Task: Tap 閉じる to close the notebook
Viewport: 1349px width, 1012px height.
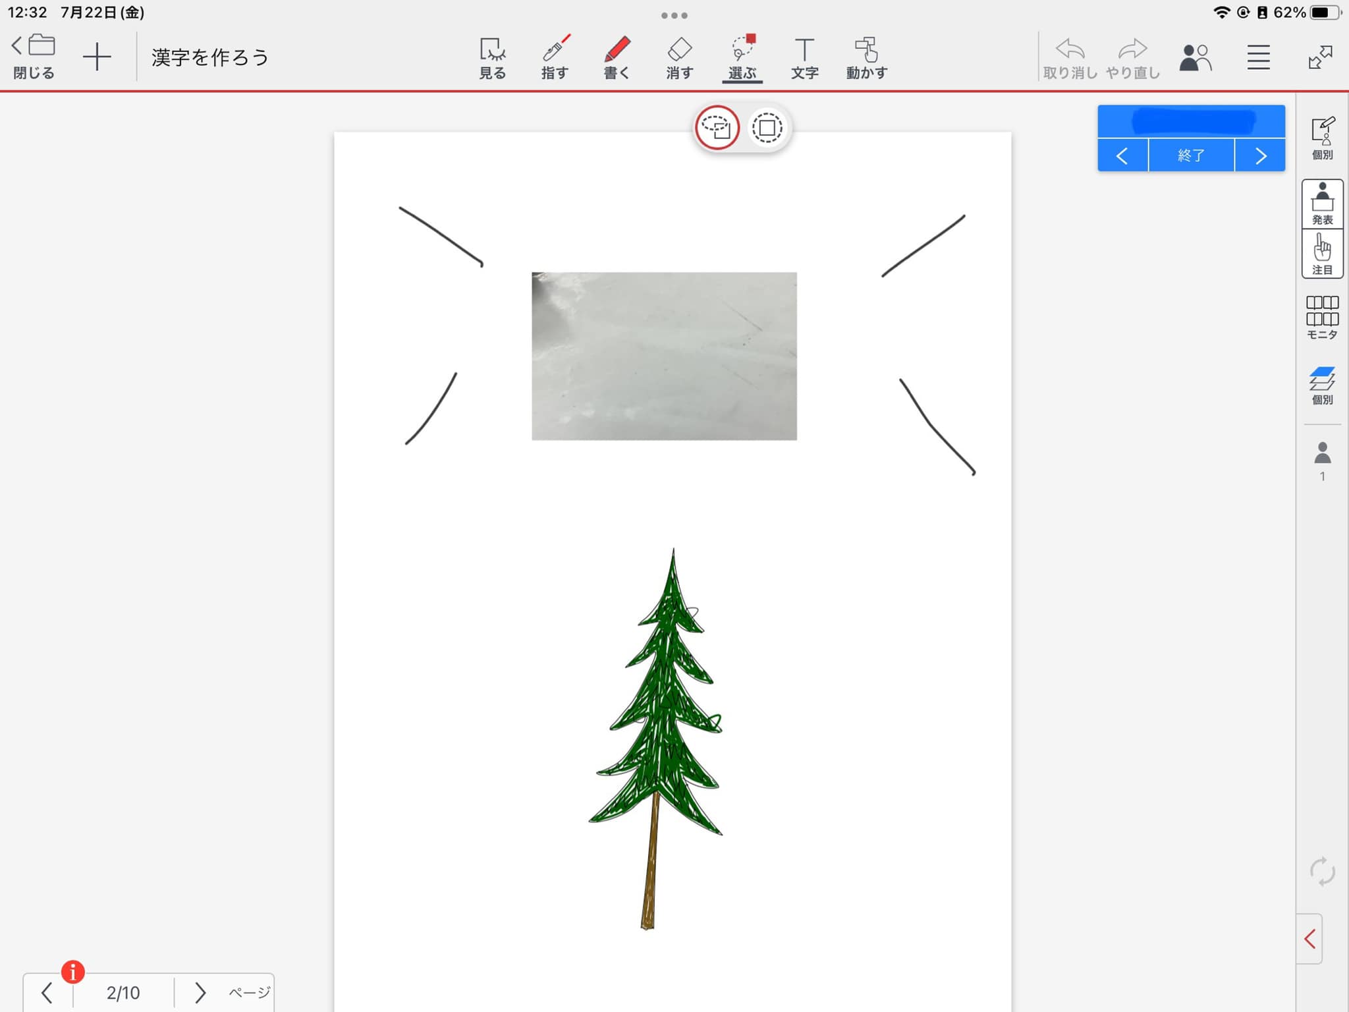Action: click(34, 57)
